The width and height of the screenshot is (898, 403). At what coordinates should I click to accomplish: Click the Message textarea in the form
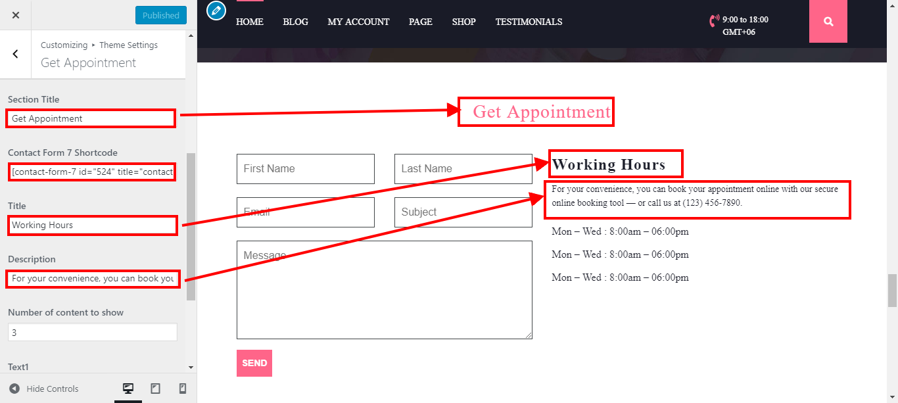(x=384, y=289)
